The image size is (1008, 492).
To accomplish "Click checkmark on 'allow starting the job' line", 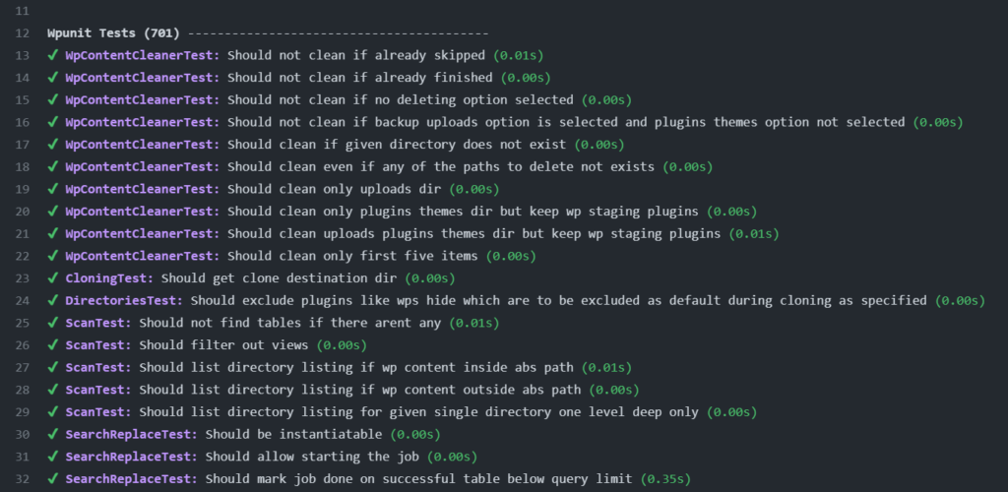I will pyautogui.click(x=53, y=457).
